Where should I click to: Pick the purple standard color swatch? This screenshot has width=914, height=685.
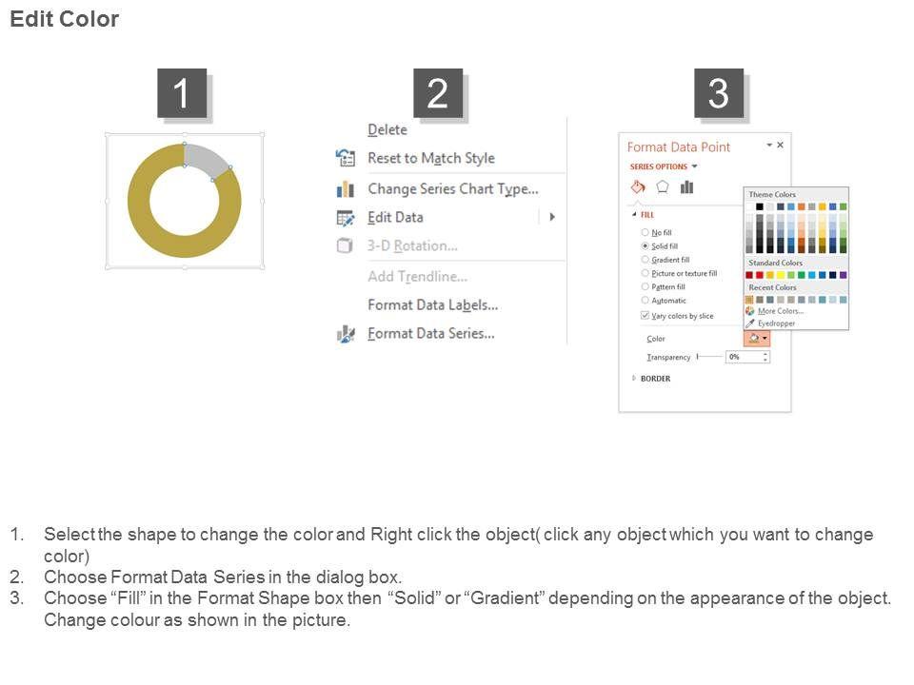(x=843, y=275)
